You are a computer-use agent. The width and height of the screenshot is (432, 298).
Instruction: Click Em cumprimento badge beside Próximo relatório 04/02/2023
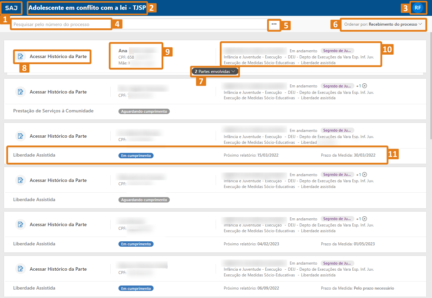(136, 244)
